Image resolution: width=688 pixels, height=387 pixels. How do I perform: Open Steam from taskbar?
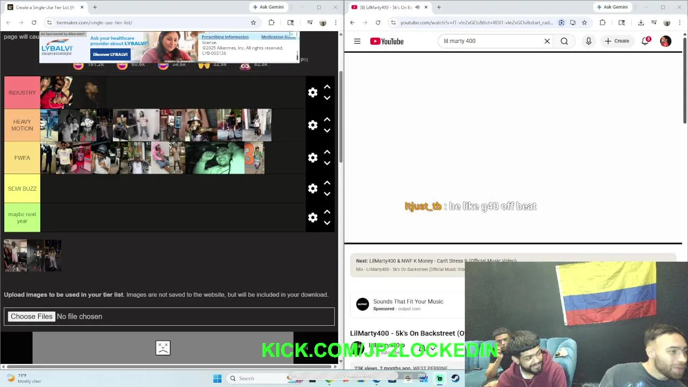(x=455, y=378)
